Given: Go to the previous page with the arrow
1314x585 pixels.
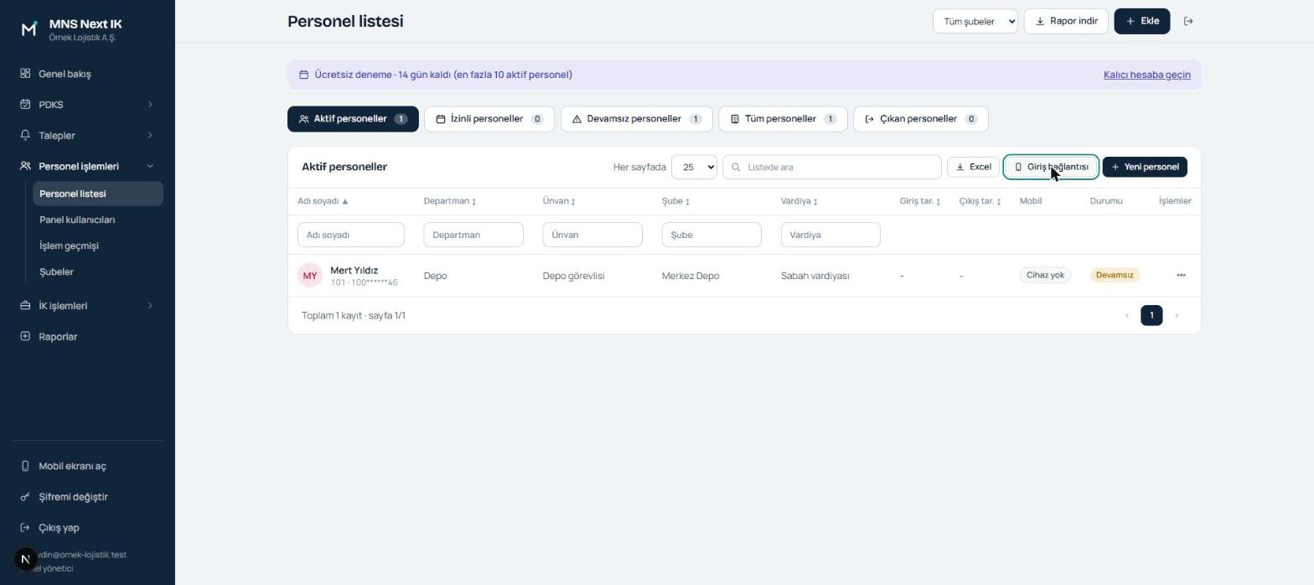Looking at the screenshot, I should click(x=1127, y=315).
